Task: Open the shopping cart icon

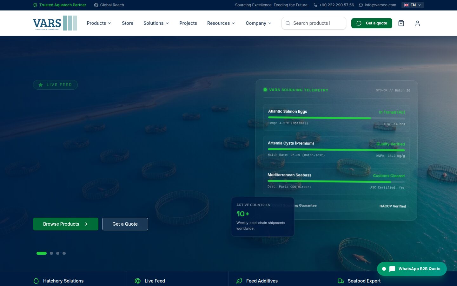Action: (x=401, y=23)
